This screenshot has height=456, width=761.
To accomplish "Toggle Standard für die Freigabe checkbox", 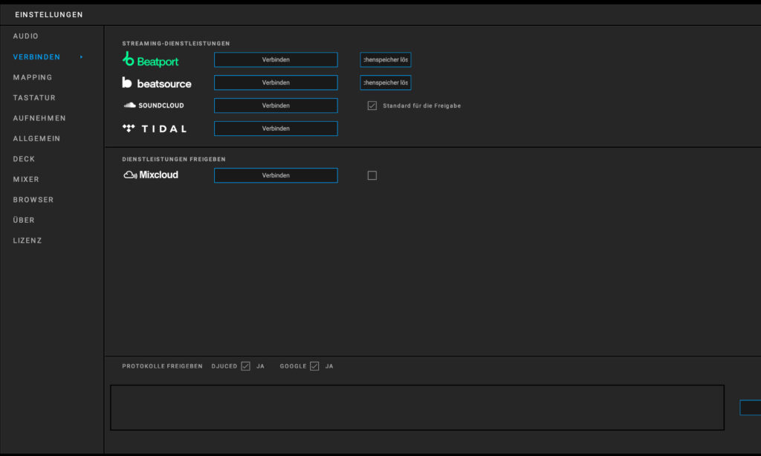I will [x=372, y=105].
